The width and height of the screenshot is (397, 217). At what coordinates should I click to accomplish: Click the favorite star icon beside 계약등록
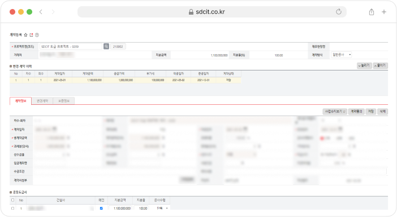[25, 35]
